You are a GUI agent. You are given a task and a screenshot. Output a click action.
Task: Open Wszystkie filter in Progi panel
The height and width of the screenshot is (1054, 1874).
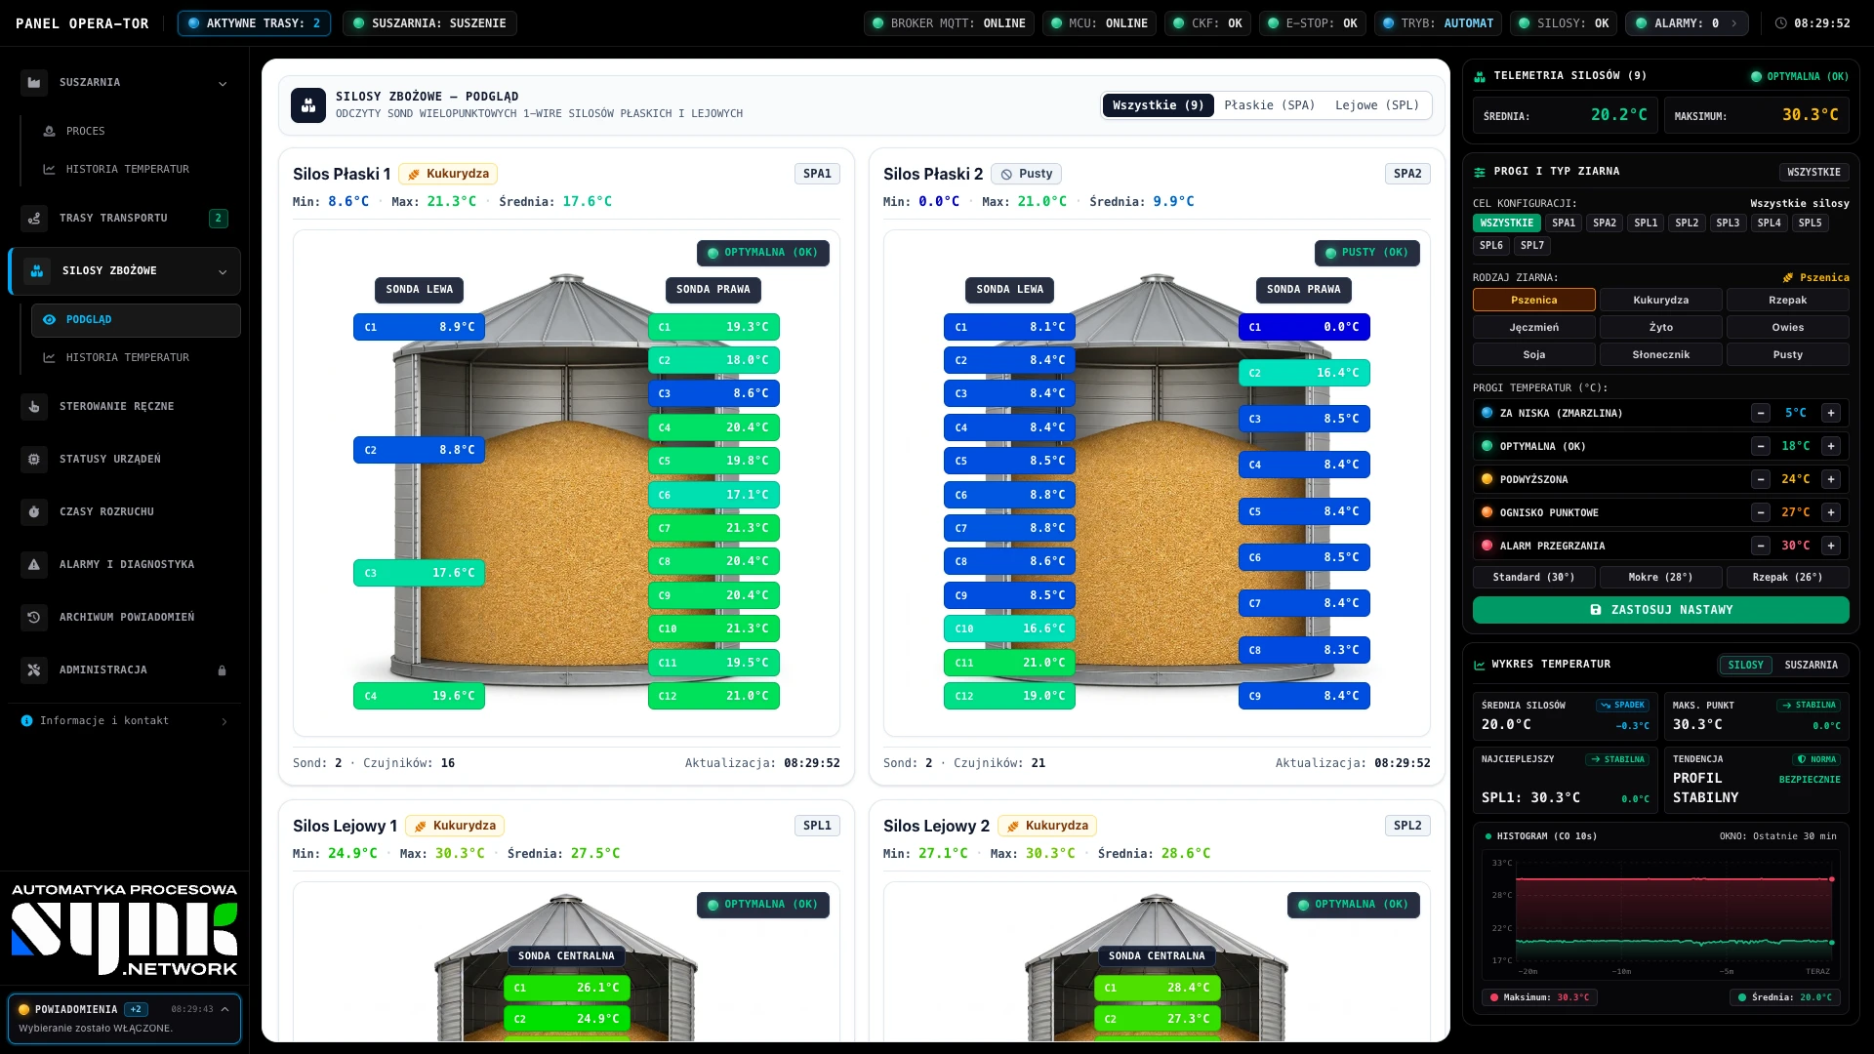[x=1813, y=173]
